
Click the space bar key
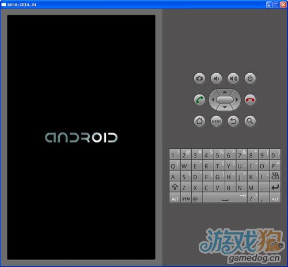pos(225,198)
